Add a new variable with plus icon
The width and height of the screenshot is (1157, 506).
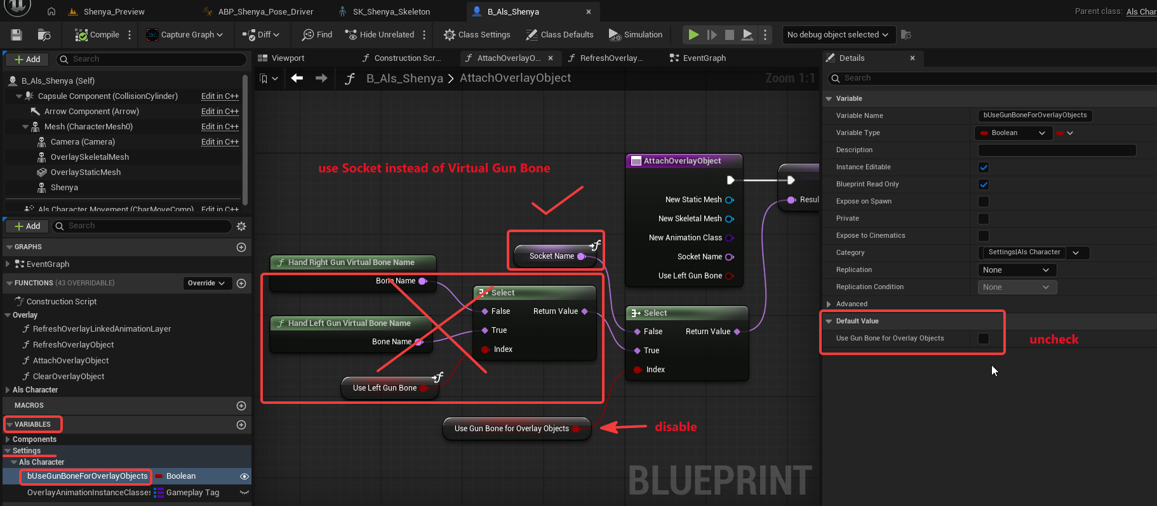click(x=241, y=425)
